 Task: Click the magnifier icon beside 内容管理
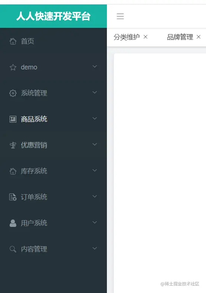tap(13, 249)
